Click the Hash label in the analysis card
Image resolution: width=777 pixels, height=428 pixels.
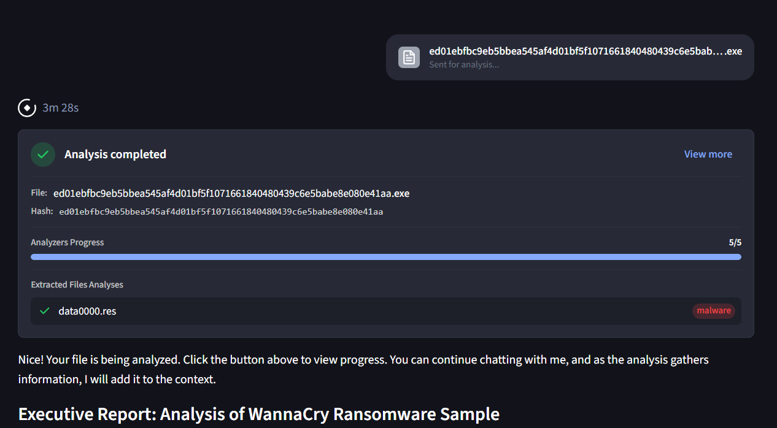[39, 212]
